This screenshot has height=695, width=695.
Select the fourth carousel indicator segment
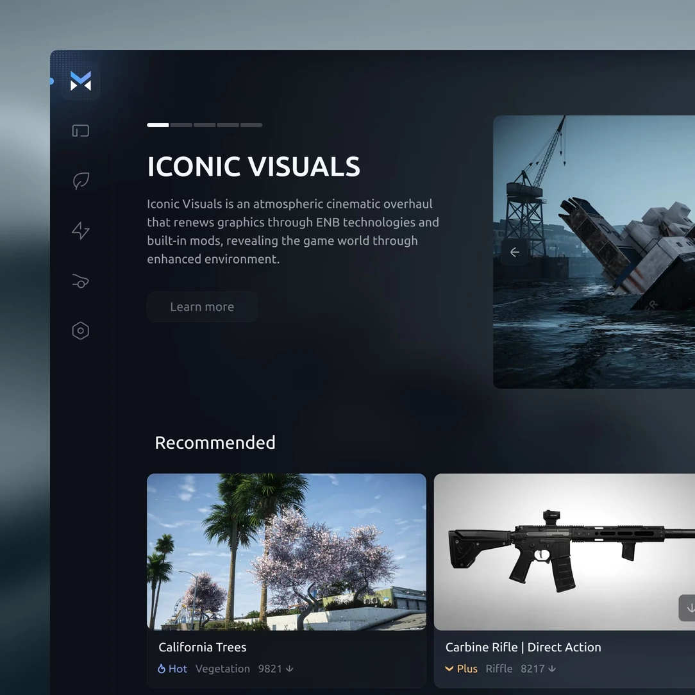click(228, 125)
